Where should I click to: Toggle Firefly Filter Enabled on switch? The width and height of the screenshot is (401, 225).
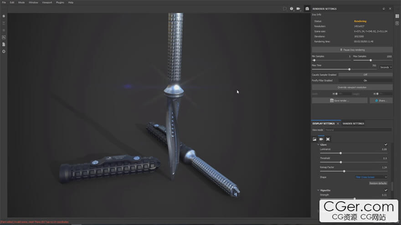(x=365, y=80)
